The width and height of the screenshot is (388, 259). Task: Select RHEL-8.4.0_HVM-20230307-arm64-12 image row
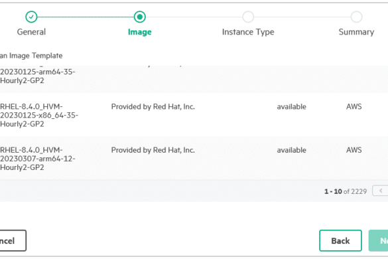coord(194,158)
